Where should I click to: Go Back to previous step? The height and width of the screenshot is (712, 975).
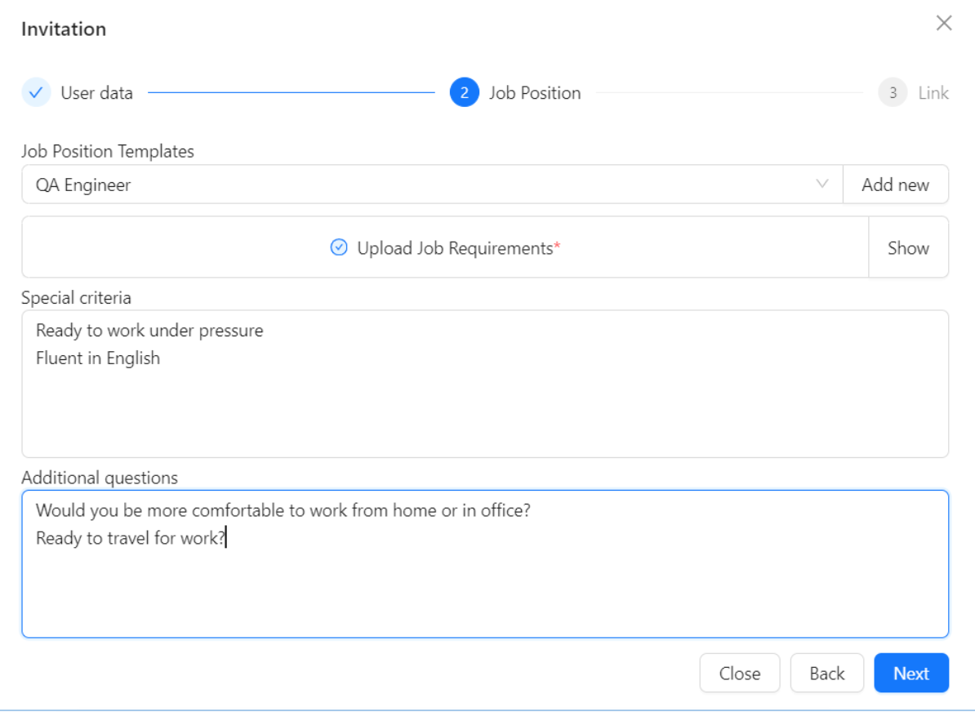click(x=827, y=673)
